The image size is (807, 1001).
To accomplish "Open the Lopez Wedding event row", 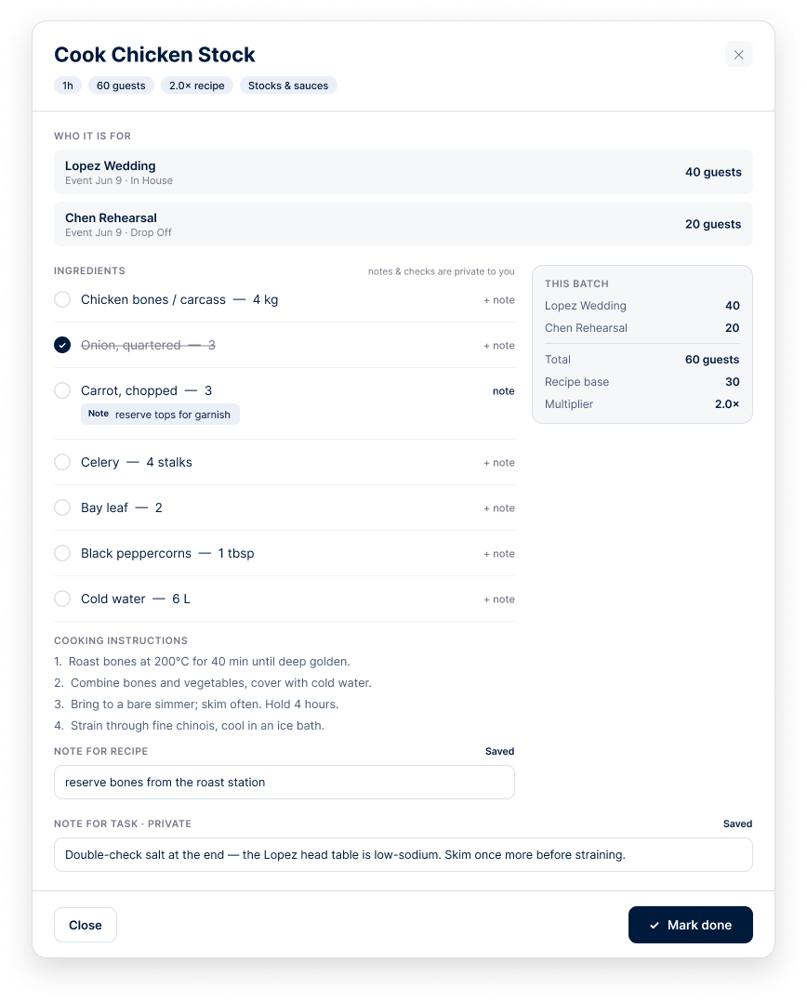I will pyautogui.click(x=403, y=172).
